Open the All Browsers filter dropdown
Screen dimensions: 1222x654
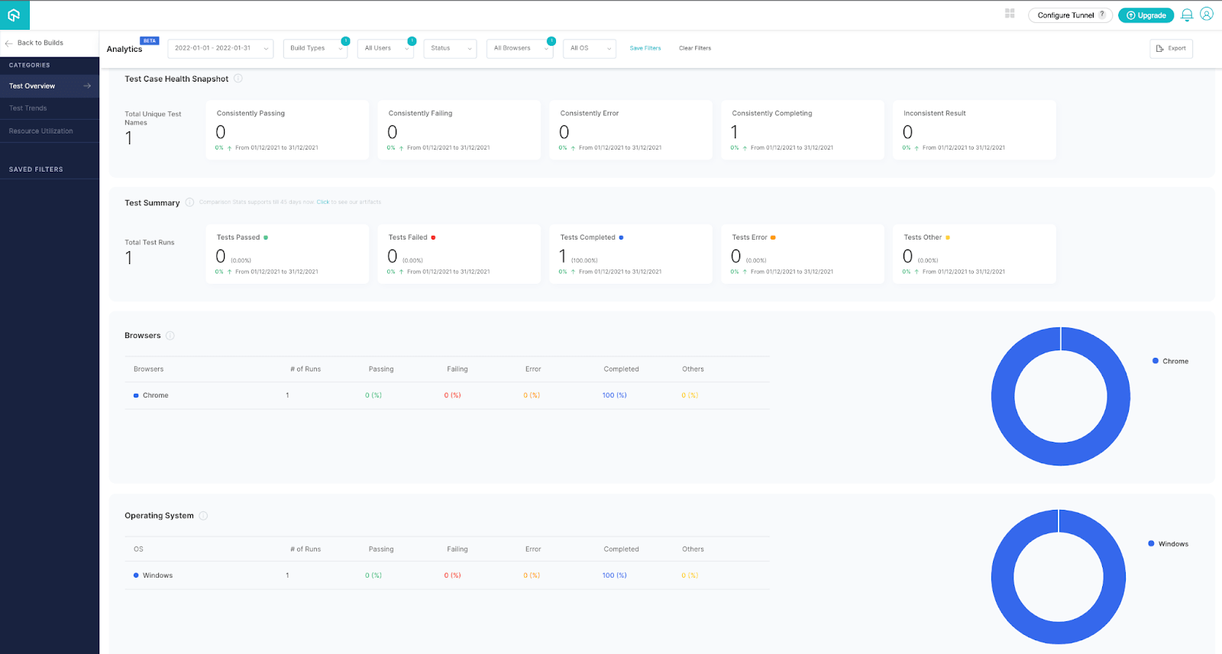coord(519,48)
